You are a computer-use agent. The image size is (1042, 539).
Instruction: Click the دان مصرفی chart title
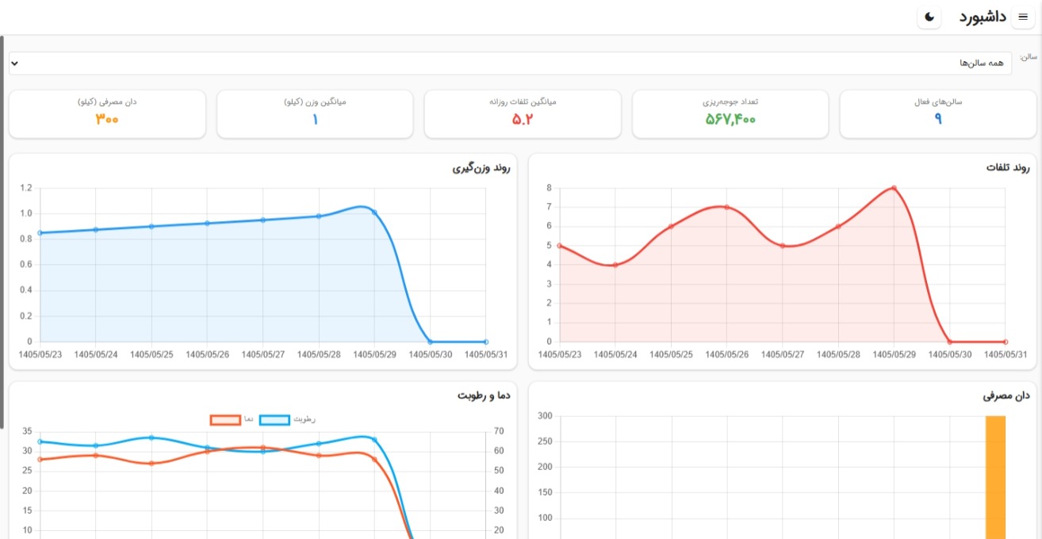click(x=1006, y=396)
